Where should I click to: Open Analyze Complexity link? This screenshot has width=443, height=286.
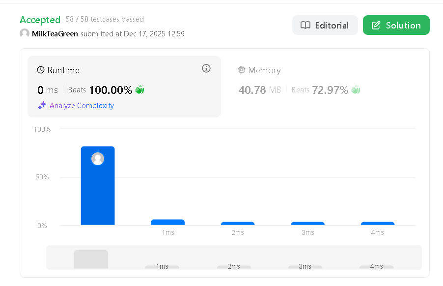point(82,106)
